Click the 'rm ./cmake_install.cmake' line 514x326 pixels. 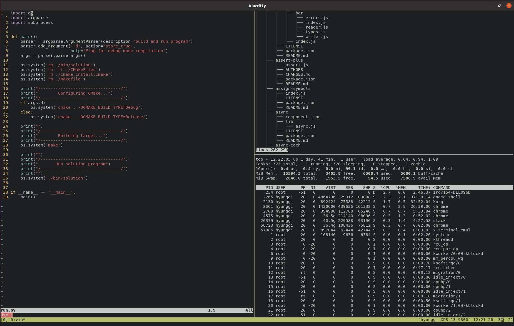click(x=67, y=74)
